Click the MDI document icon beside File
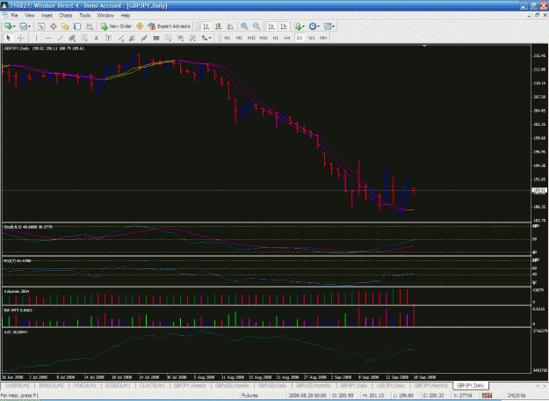This screenshot has height=401, width=549. click(x=5, y=16)
